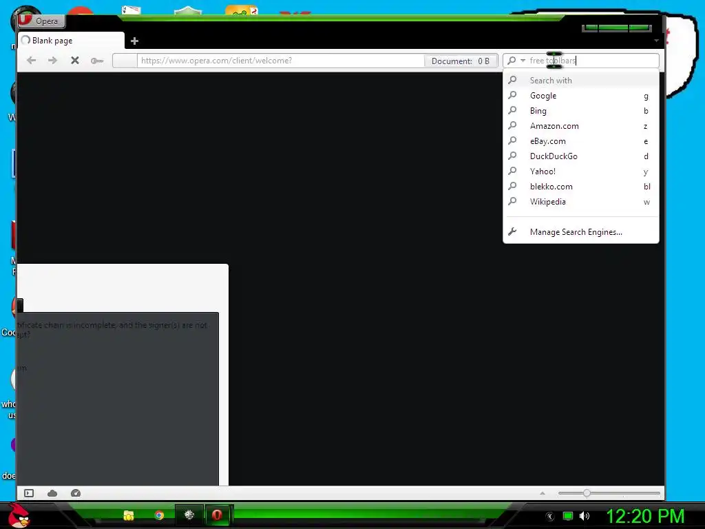Screen dimensions: 705x529
Task: Click the green monitor tray icon
Action: click(x=568, y=516)
